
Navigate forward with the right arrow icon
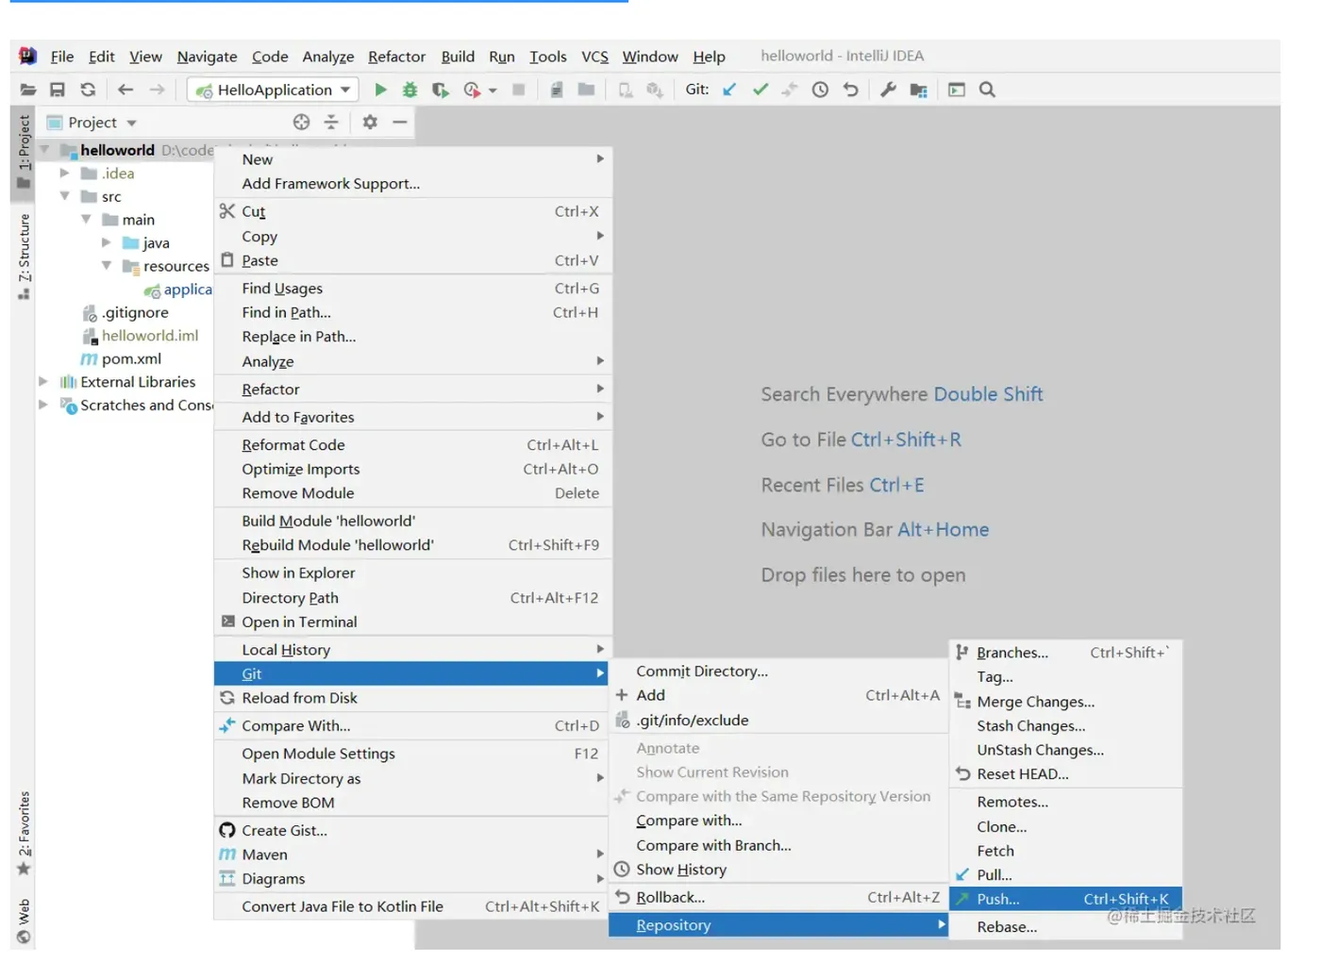tap(158, 90)
